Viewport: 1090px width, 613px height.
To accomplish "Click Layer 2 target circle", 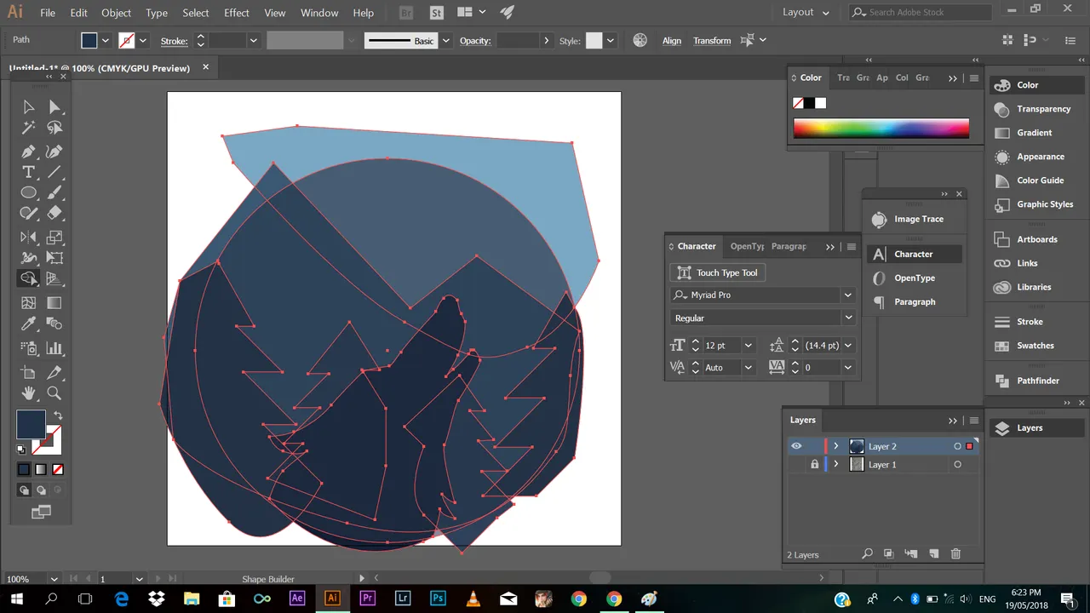I will pyautogui.click(x=958, y=446).
